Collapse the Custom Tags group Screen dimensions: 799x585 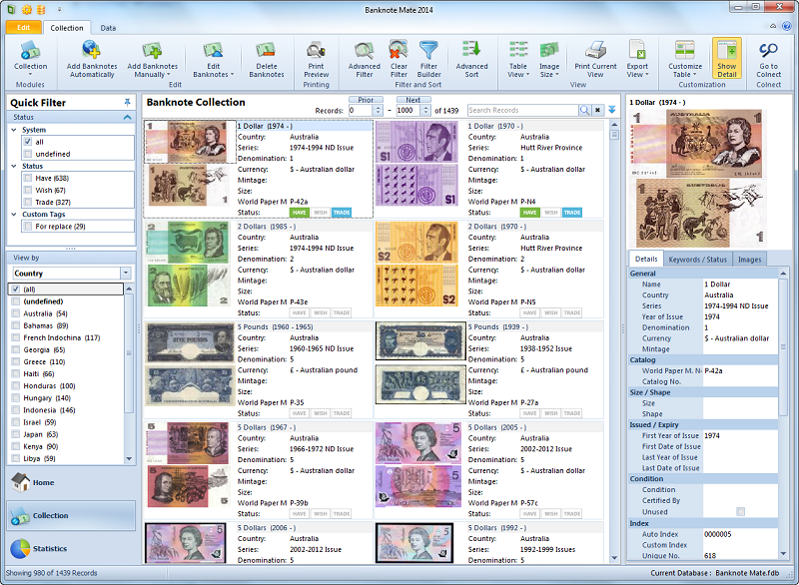point(14,215)
